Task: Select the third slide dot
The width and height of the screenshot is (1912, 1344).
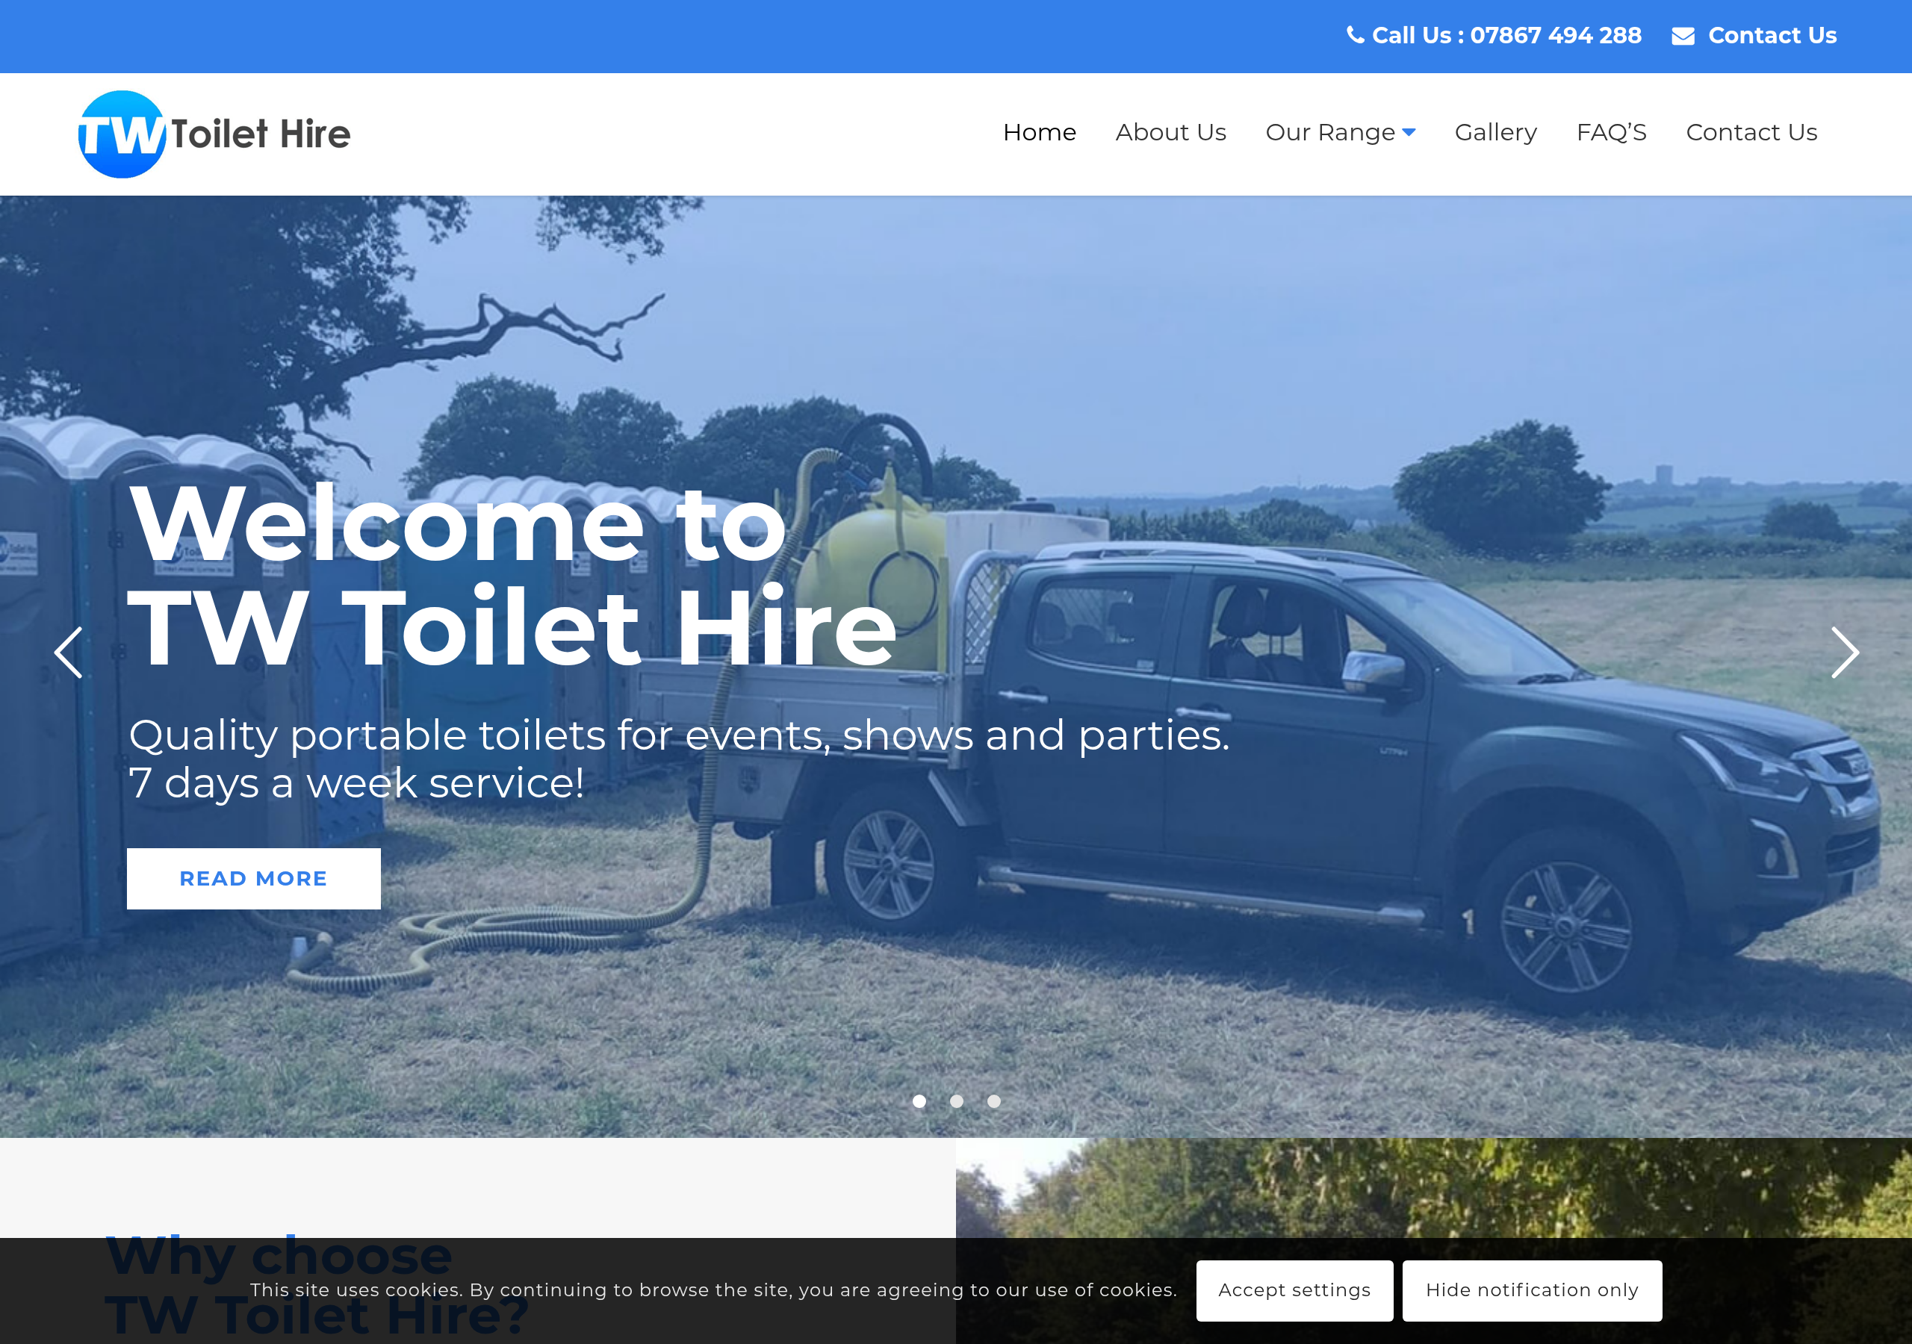Action: click(993, 1101)
